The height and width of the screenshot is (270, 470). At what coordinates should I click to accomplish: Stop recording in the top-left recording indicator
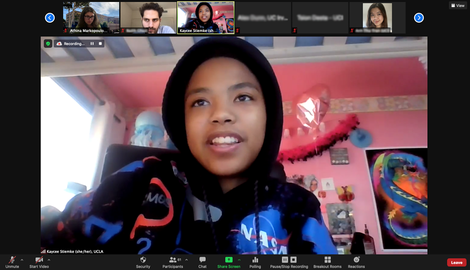pyautogui.click(x=100, y=44)
